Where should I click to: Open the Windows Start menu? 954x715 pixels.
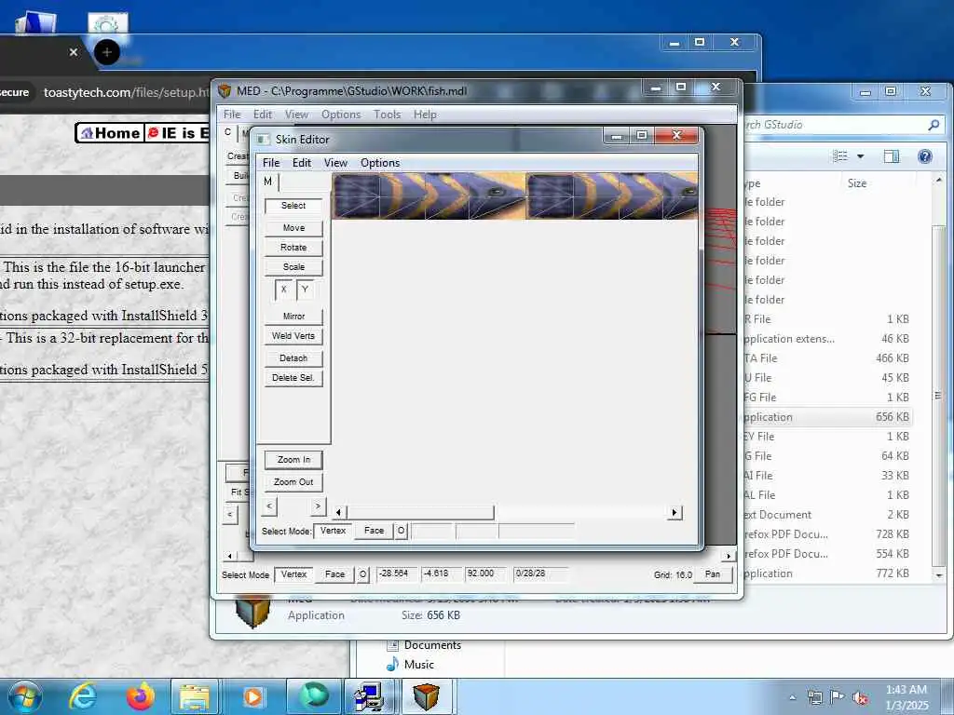24,696
